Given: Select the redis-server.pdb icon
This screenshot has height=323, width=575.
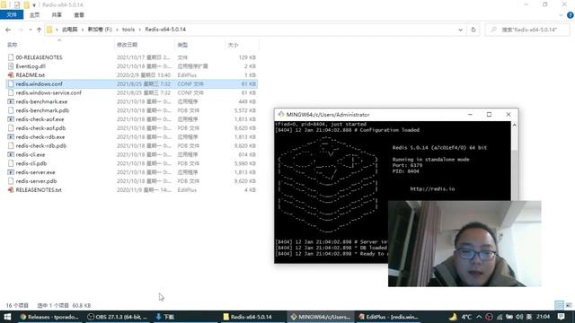Looking at the screenshot, I should point(11,181).
